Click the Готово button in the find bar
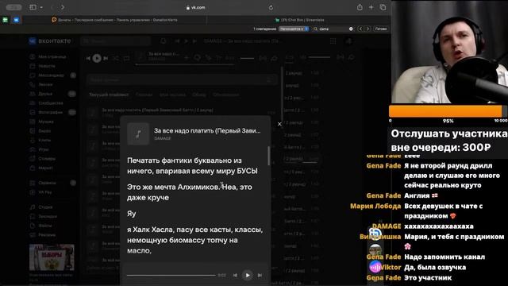The height and width of the screenshot is (286, 508). click(x=381, y=29)
